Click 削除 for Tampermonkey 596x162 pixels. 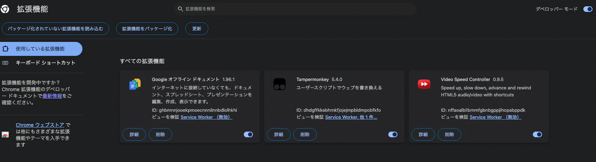pyautogui.click(x=305, y=134)
